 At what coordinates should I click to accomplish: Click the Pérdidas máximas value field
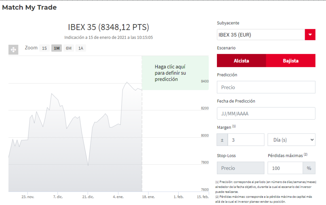(285, 168)
